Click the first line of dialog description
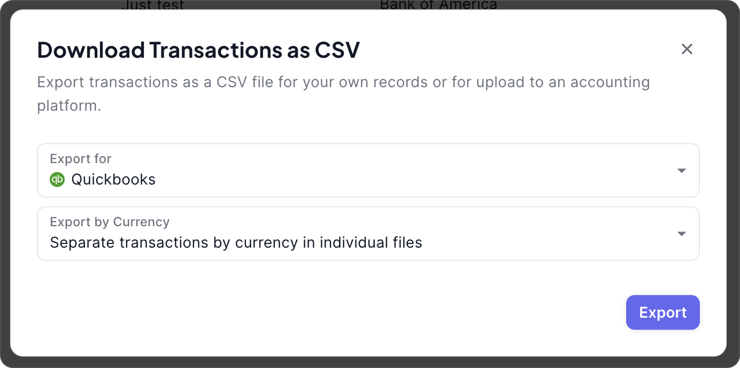This screenshot has height=368, width=740. click(343, 82)
